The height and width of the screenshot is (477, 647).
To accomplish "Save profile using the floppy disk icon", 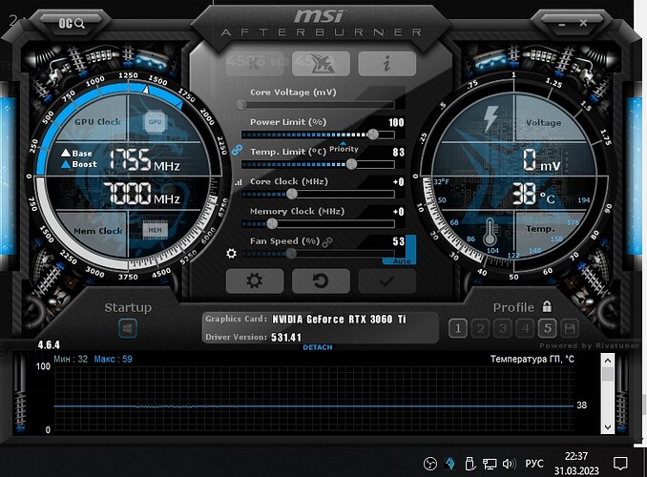I will (570, 328).
